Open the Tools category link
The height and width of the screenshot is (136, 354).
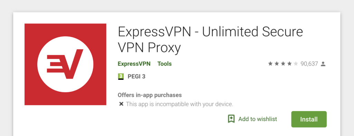coord(165,64)
